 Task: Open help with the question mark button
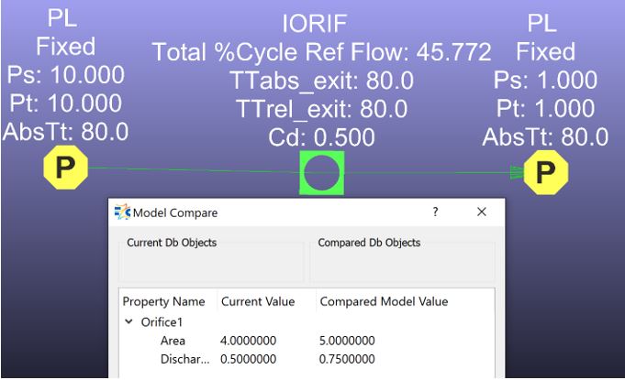coord(435,212)
